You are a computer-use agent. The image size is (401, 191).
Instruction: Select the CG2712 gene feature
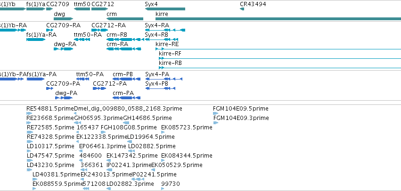100,9
